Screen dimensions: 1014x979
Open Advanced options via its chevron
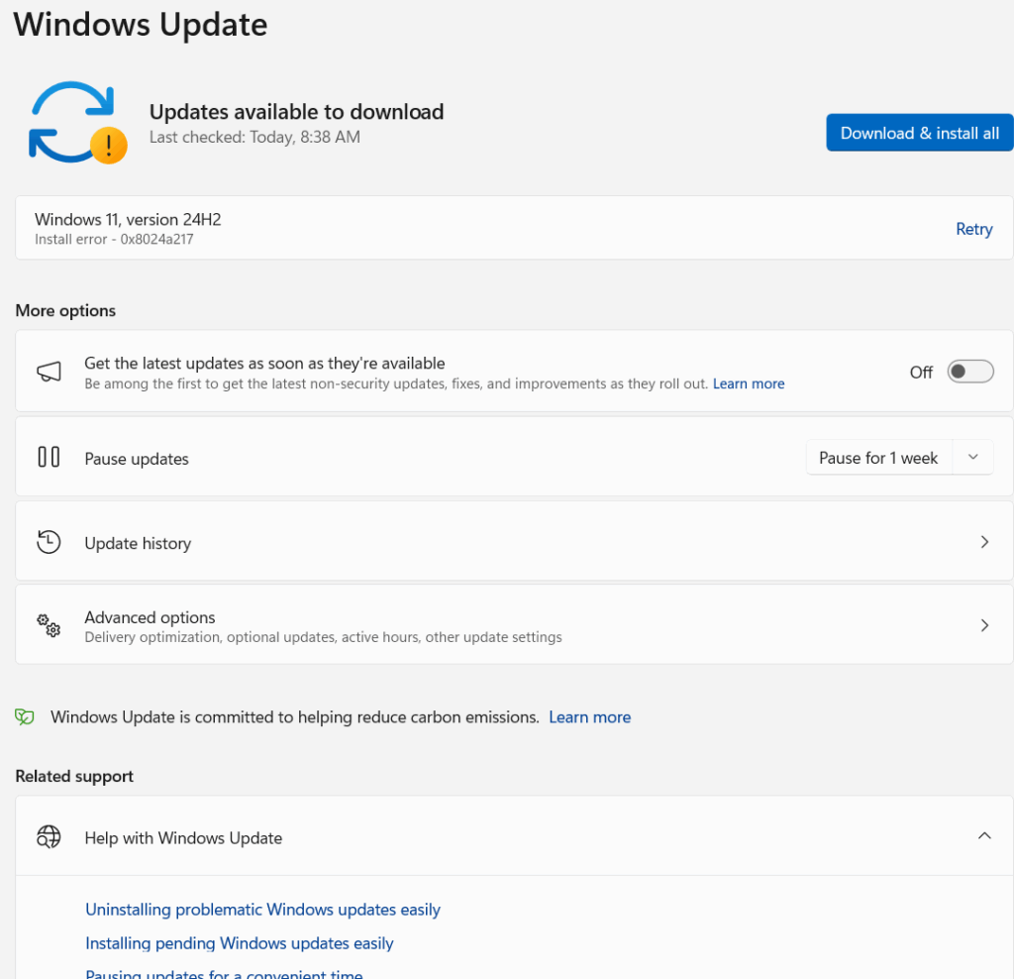(983, 625)
